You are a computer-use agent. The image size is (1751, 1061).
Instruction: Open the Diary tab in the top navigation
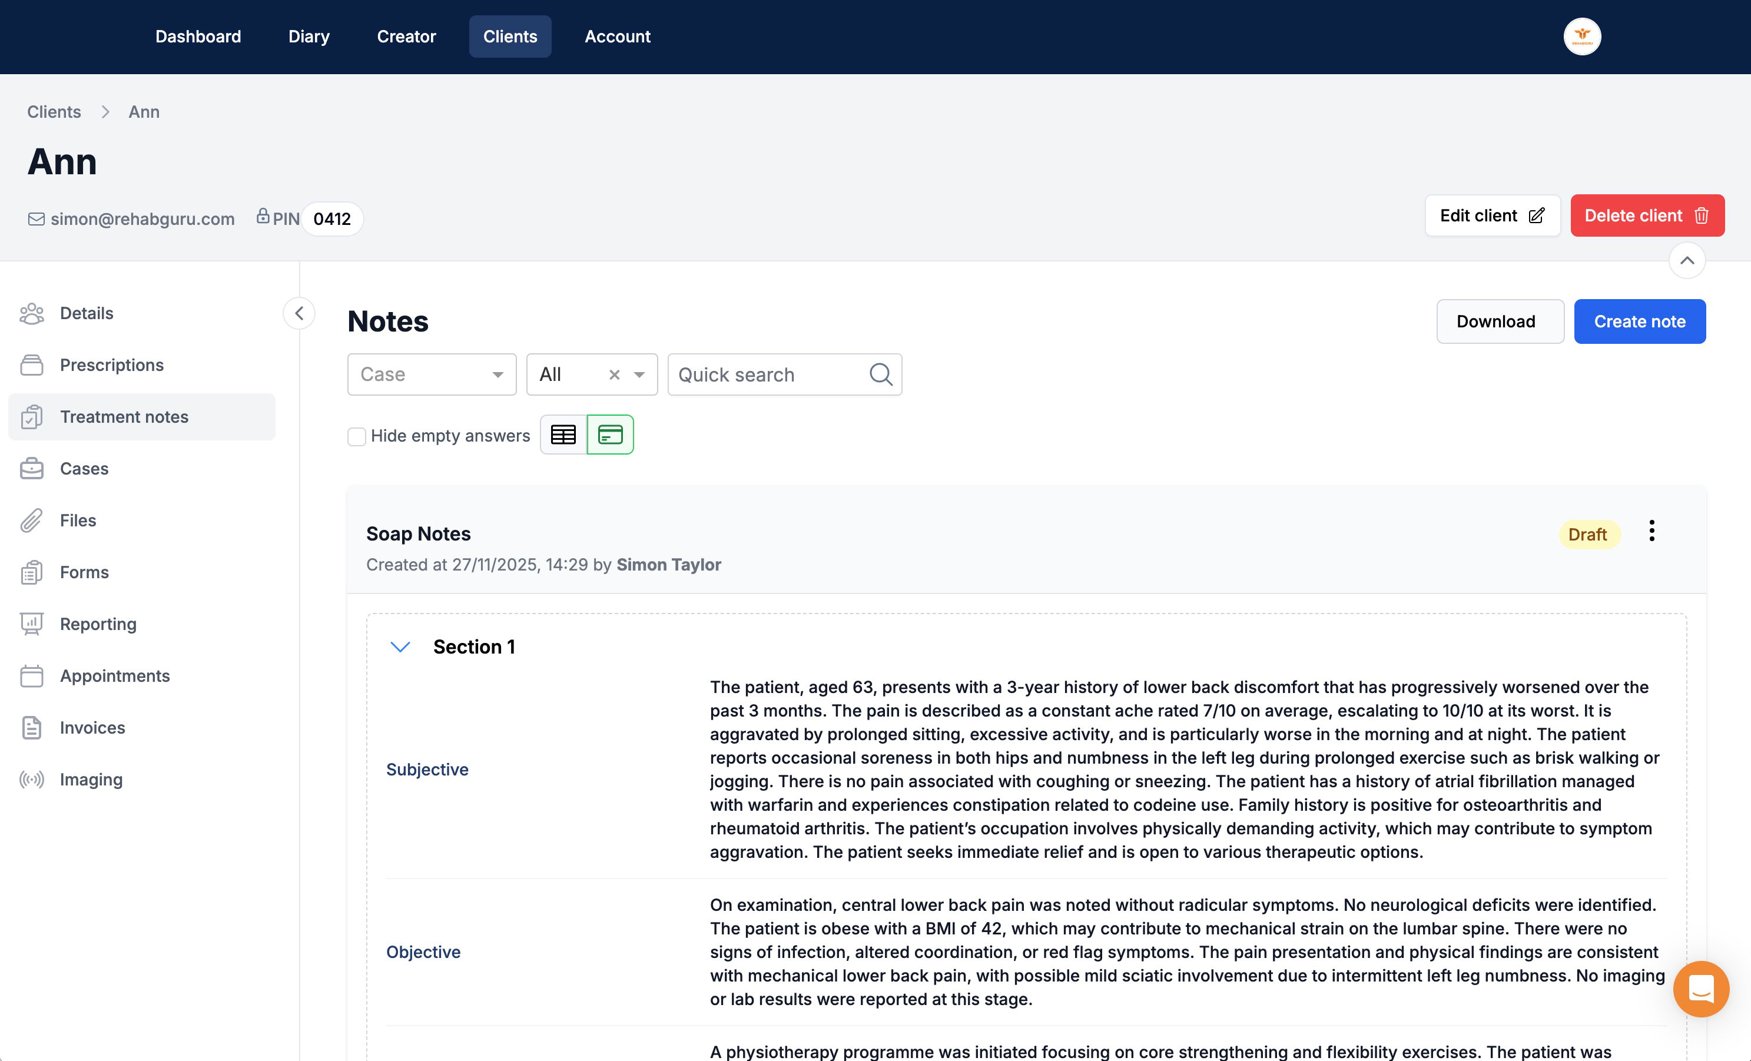point(309,37)
